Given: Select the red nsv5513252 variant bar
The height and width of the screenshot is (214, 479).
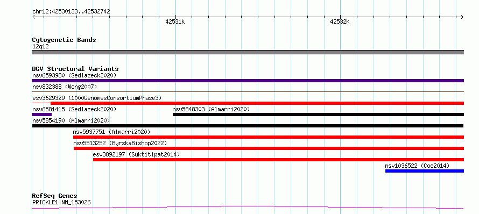Looking at the screenshot, I should 269,148.
